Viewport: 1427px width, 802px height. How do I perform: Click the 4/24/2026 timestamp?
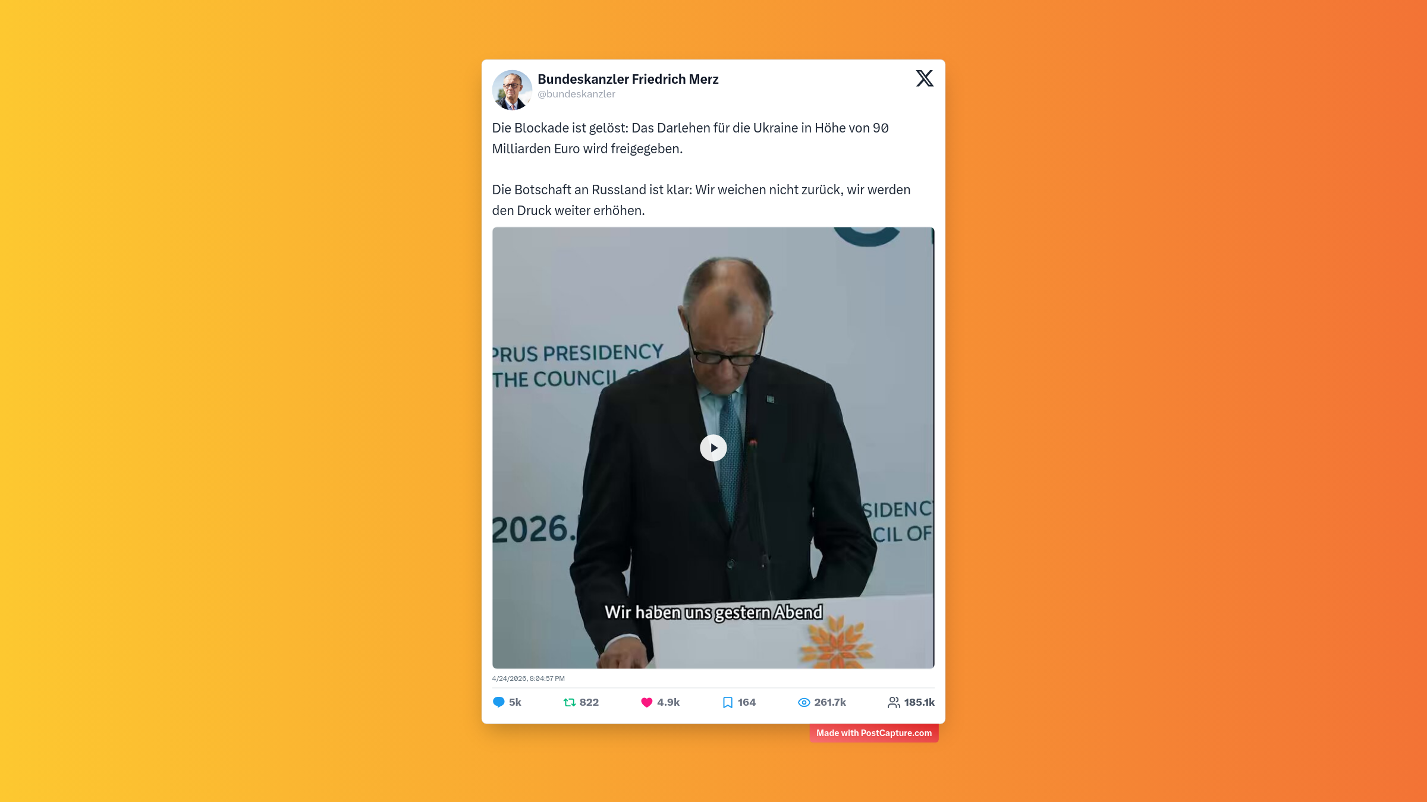528,678
